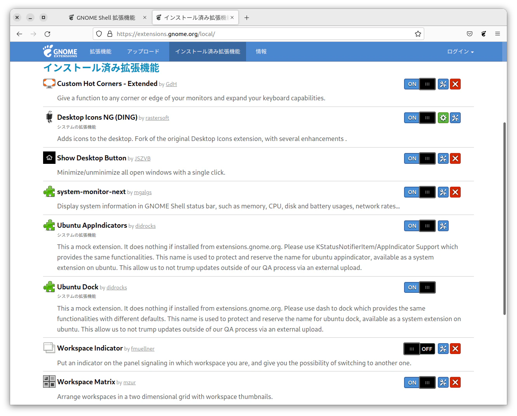Turn off Ubuntu Dock extension
The width and height of the screenshot is (517, 416).
420,287
